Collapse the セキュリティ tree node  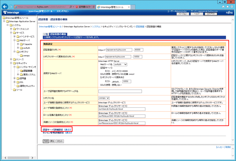[x=11, y=63]
